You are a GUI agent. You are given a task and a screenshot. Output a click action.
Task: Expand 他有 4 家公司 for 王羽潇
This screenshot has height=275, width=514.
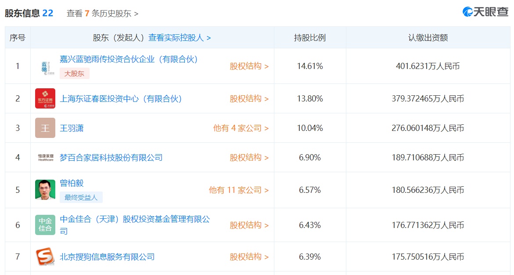[x=241, y=128]
